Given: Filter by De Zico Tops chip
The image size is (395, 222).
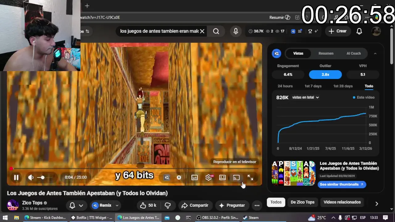Looking at the screenshot, I should (302, 202).
